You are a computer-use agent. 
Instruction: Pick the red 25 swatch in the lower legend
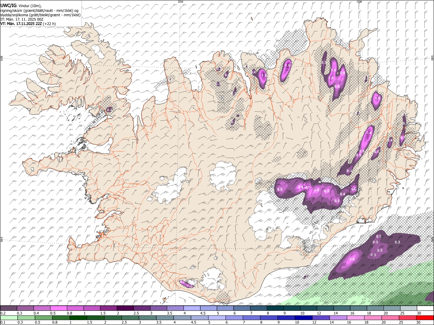[407, 318]
